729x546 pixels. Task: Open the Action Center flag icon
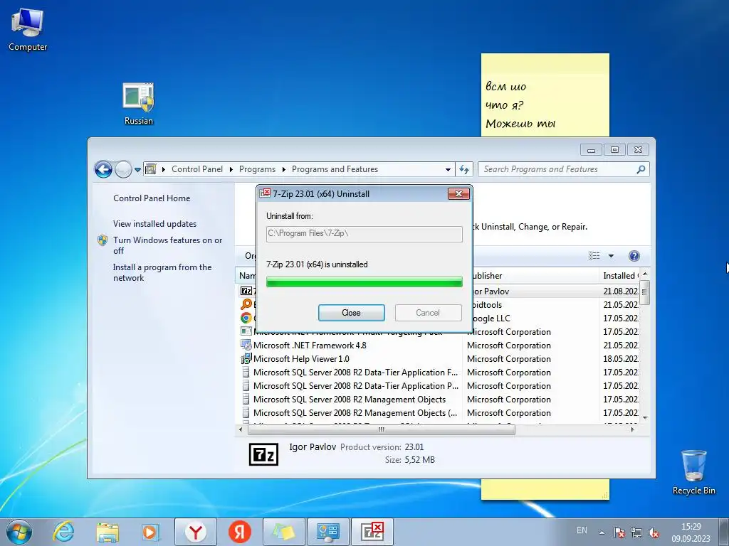619,532
